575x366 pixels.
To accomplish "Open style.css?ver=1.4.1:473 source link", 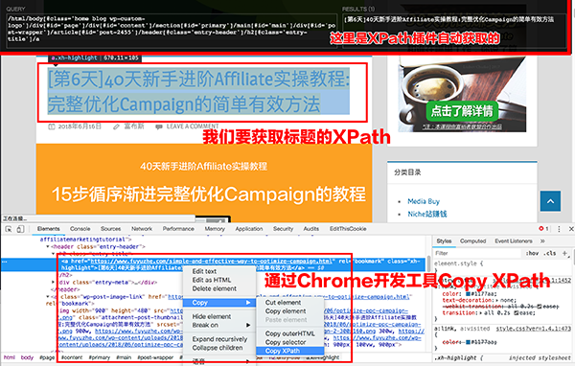I will coord(534,329).
